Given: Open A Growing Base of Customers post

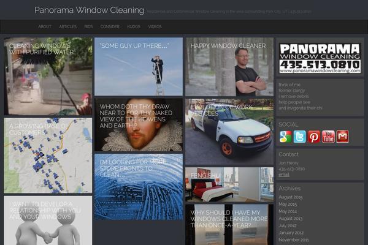Looking at the screenshot, I should 48,155.
